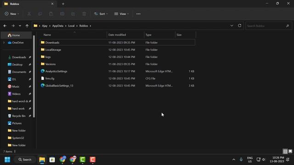Show hidden system tray icons

[234, 159]
